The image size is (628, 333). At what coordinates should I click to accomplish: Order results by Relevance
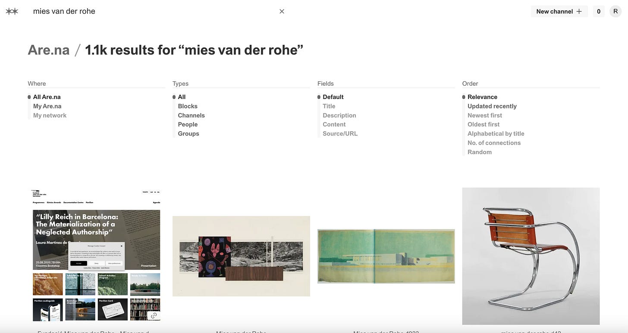point(483,97)
